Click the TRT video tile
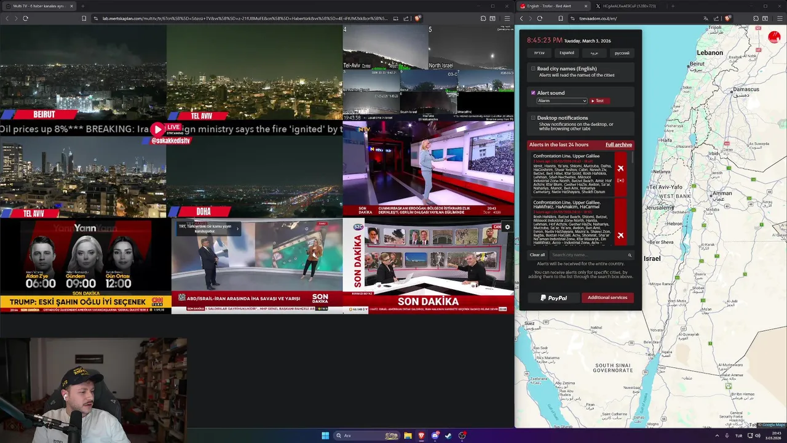 [x=257, y=266]
